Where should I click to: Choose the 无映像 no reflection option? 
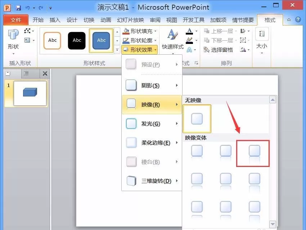click(197, 119)
